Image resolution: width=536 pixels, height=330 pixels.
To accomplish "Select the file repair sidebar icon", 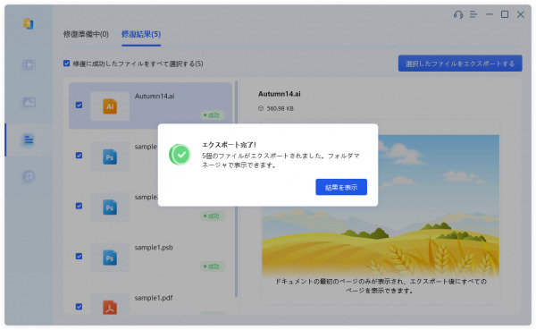I will (x=29, y=140).
